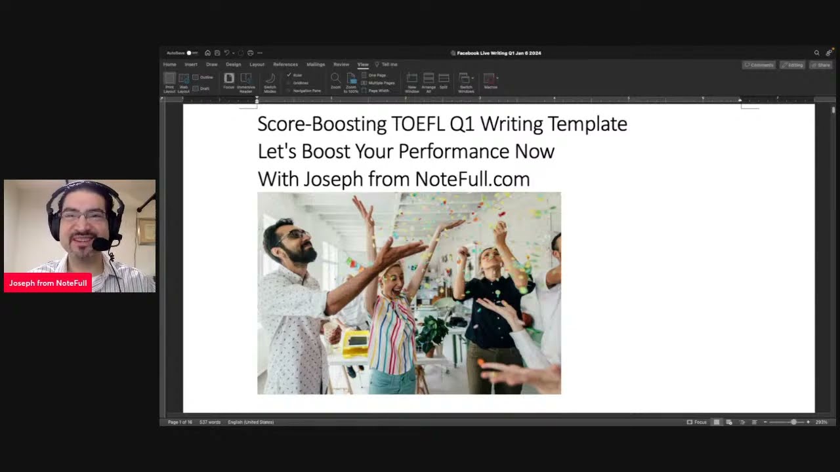Open the quick access more options ellipsis
The height and width of the screenshot is (472, 840).
[260, 53]
